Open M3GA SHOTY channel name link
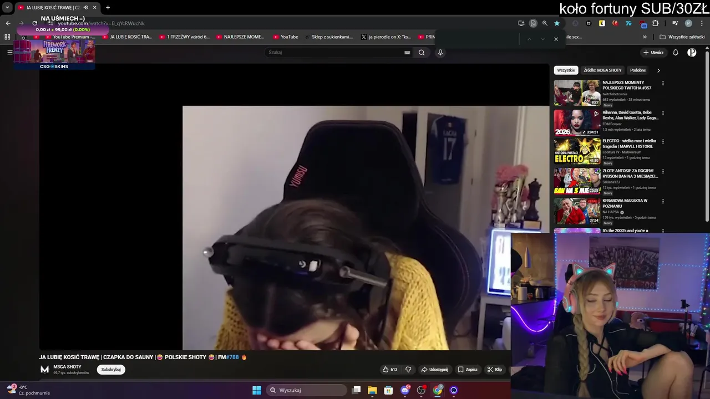 coord(68,367)
